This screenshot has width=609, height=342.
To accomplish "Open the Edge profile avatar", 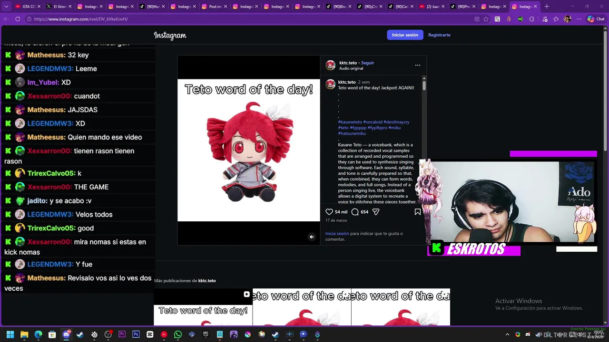I will [567, 19].
